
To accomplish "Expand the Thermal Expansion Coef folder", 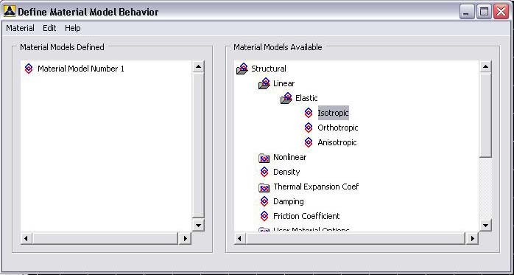I will (x=264, y=187).
